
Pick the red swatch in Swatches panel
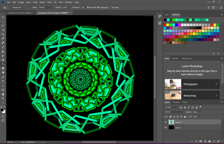point(165,25)
